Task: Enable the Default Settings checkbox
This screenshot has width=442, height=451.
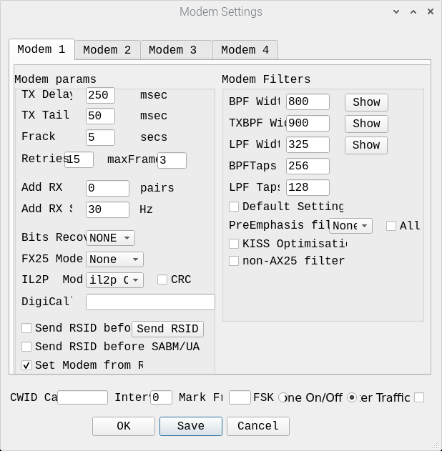Action: [x=234, y=207]
